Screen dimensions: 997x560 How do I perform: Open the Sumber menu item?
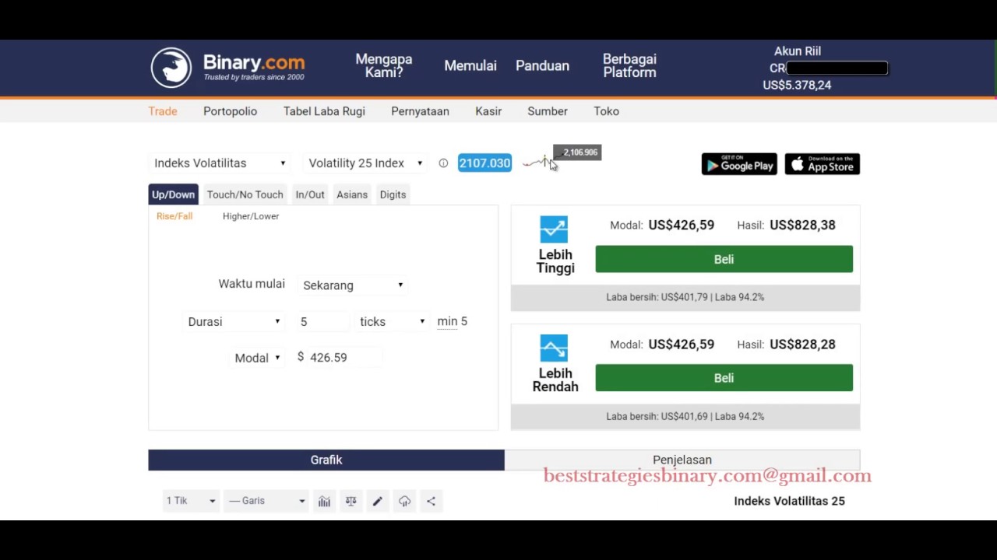coord(548,111)
